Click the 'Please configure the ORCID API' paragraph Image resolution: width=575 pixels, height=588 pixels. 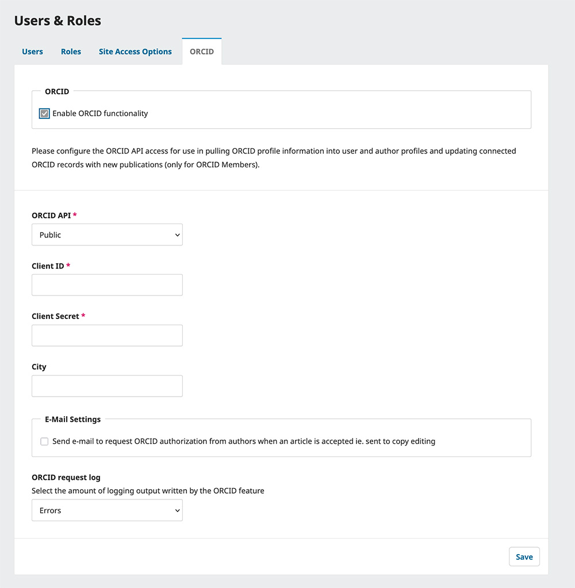[274, 157]
